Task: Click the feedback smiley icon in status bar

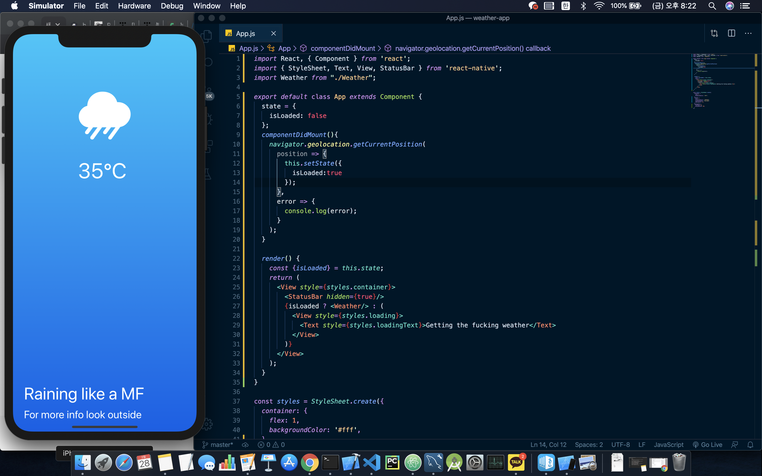Action: click(734, 445)
